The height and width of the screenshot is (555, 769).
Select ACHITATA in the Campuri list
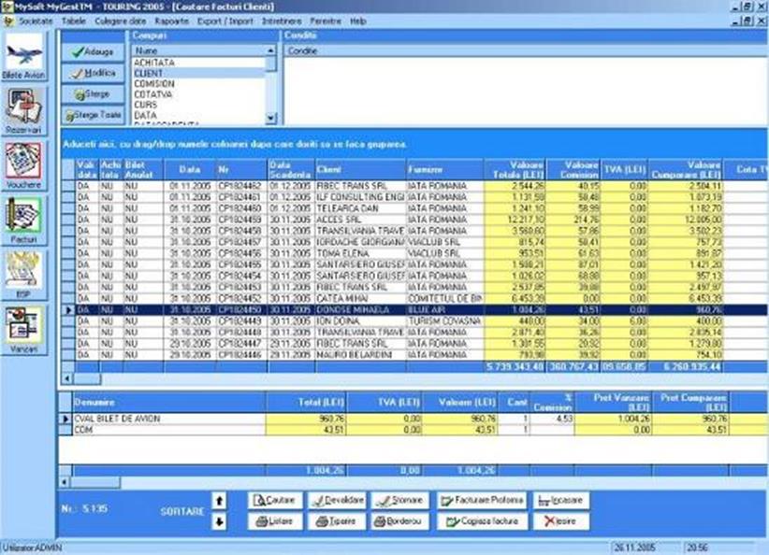198,63
